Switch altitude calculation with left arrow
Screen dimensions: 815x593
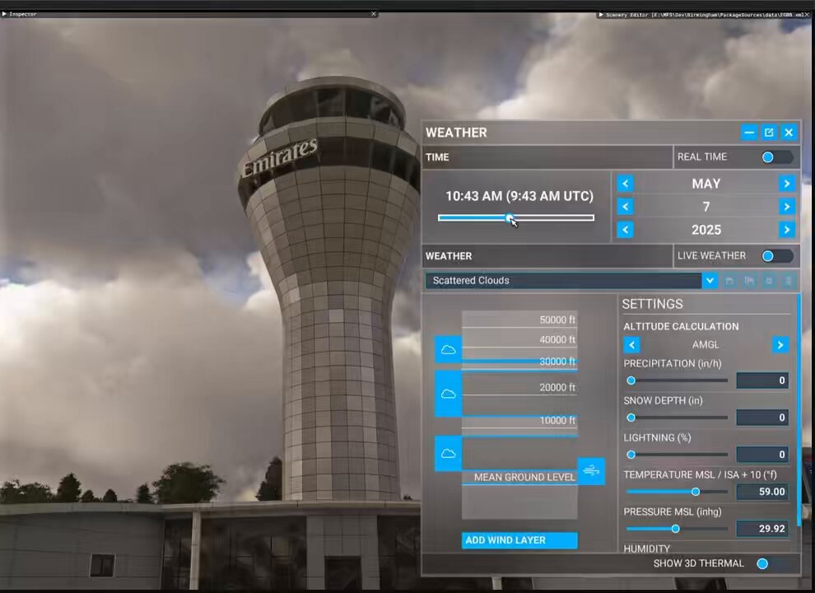(x=631, y=345)
